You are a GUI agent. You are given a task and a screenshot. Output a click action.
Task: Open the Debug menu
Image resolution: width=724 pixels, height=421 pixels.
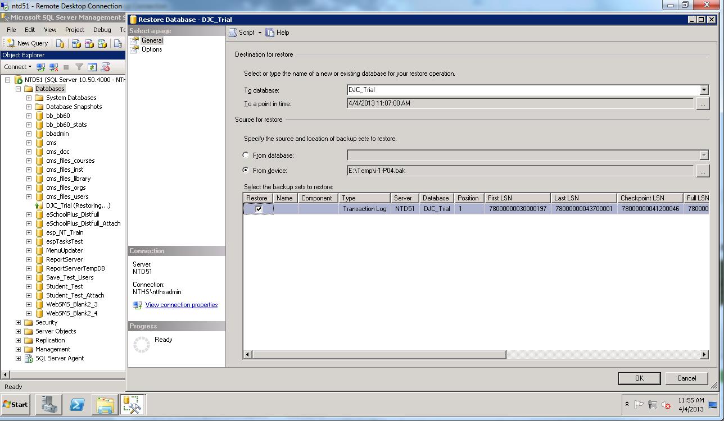[102, 30]
